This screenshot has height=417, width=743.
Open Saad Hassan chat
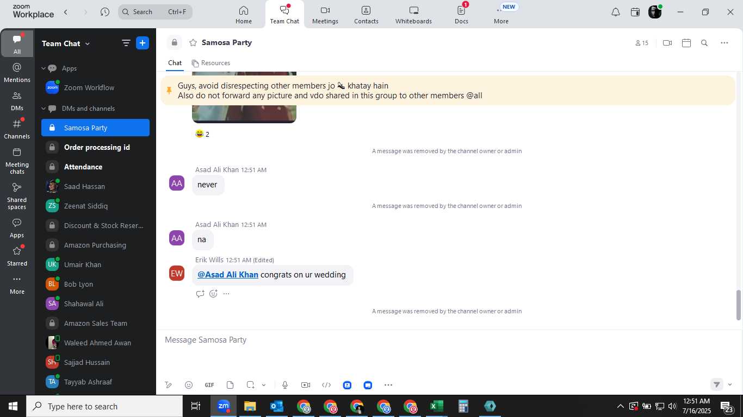click(x=95, y=187)
